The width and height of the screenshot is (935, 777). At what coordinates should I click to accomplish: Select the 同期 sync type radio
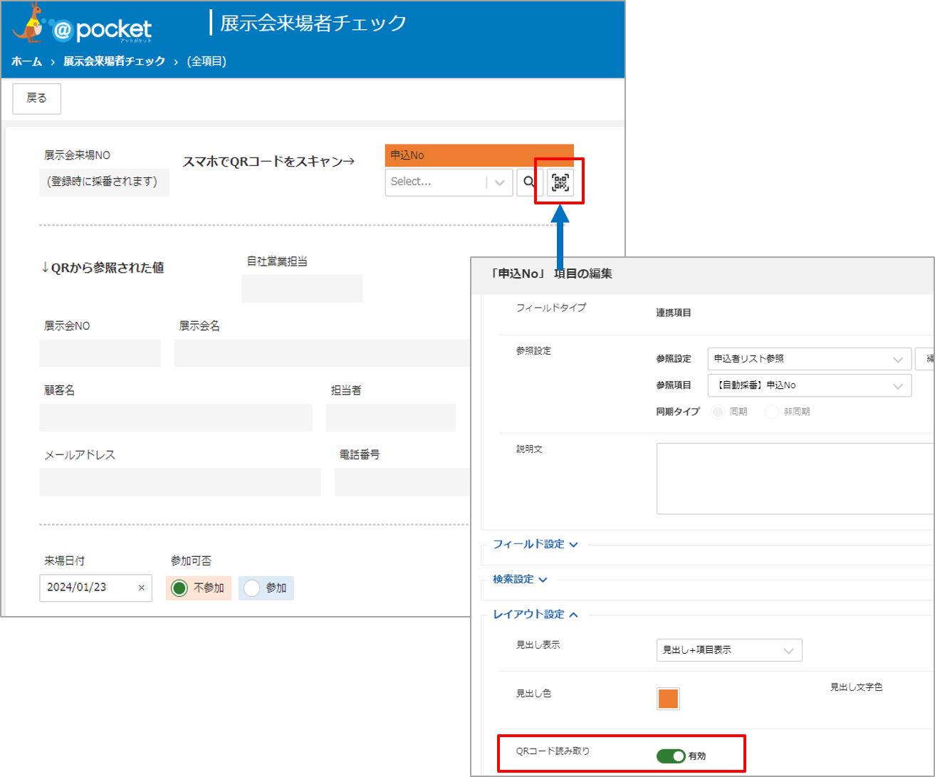(x=718, y=412)
